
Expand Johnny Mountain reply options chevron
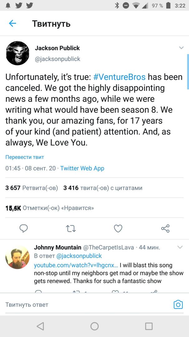pos(180,247)
